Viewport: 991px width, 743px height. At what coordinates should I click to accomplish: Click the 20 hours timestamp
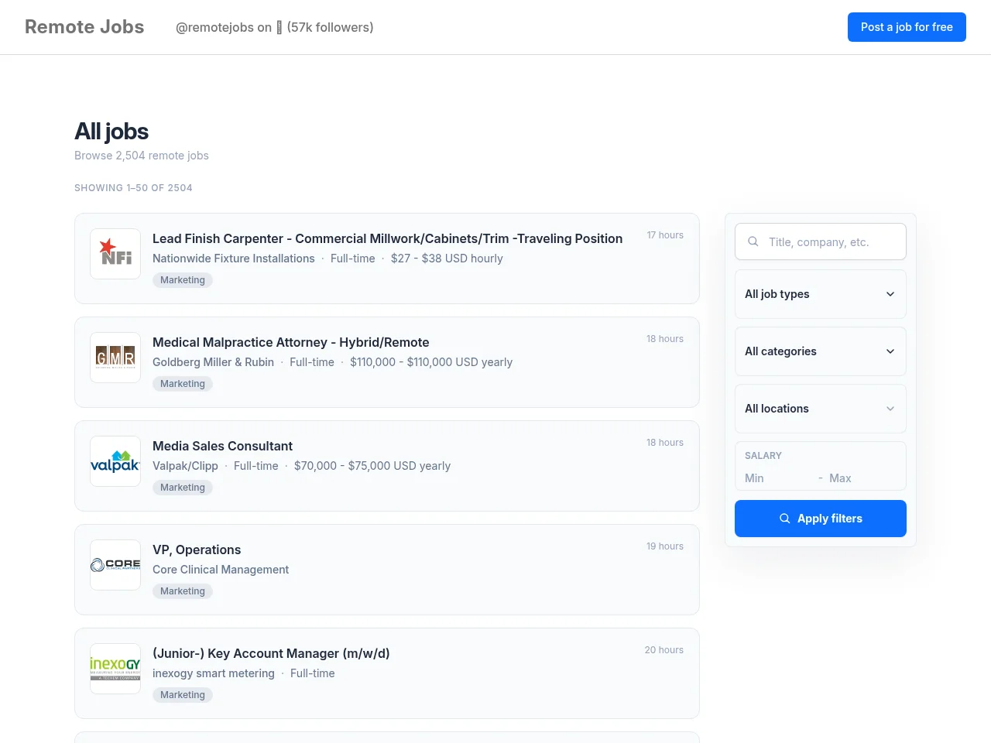click(x=664, y=650)
